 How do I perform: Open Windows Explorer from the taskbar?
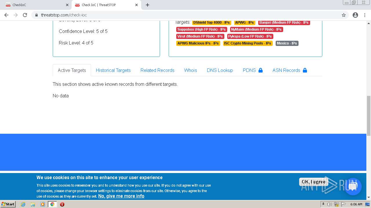(x=33, y=204)
